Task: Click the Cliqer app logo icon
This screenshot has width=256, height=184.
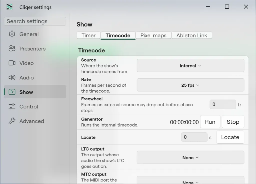Action: (9, 7)
